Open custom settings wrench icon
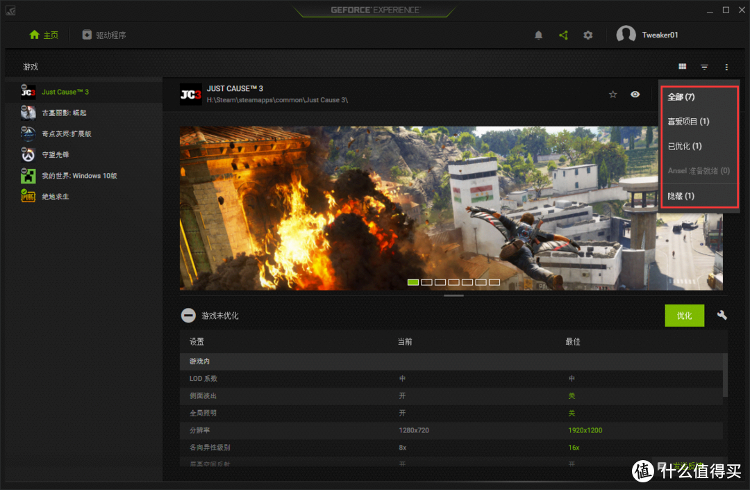The height and width of the screenshot is (490, 750). (x=722, y=315)
